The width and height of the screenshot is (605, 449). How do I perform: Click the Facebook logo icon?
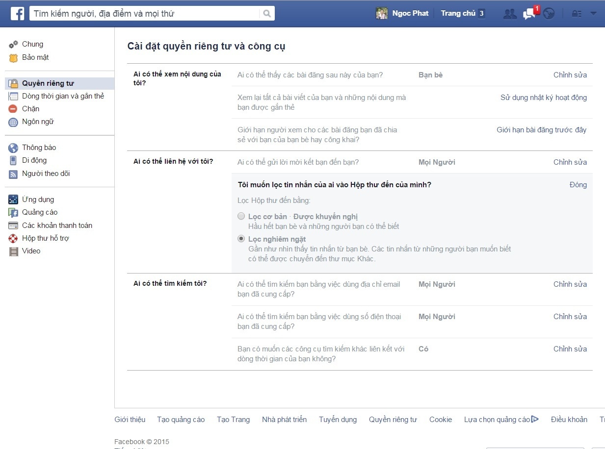tap(18, 14)
